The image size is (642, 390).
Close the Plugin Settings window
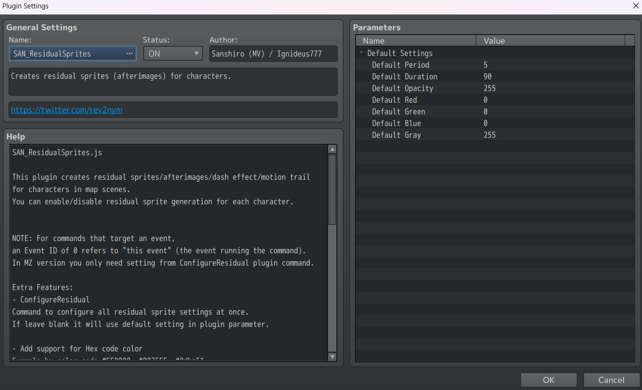point(635,6)
